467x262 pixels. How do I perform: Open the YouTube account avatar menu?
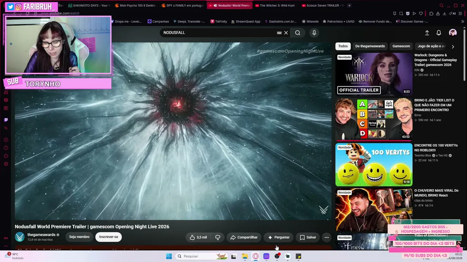coord(453,33)
